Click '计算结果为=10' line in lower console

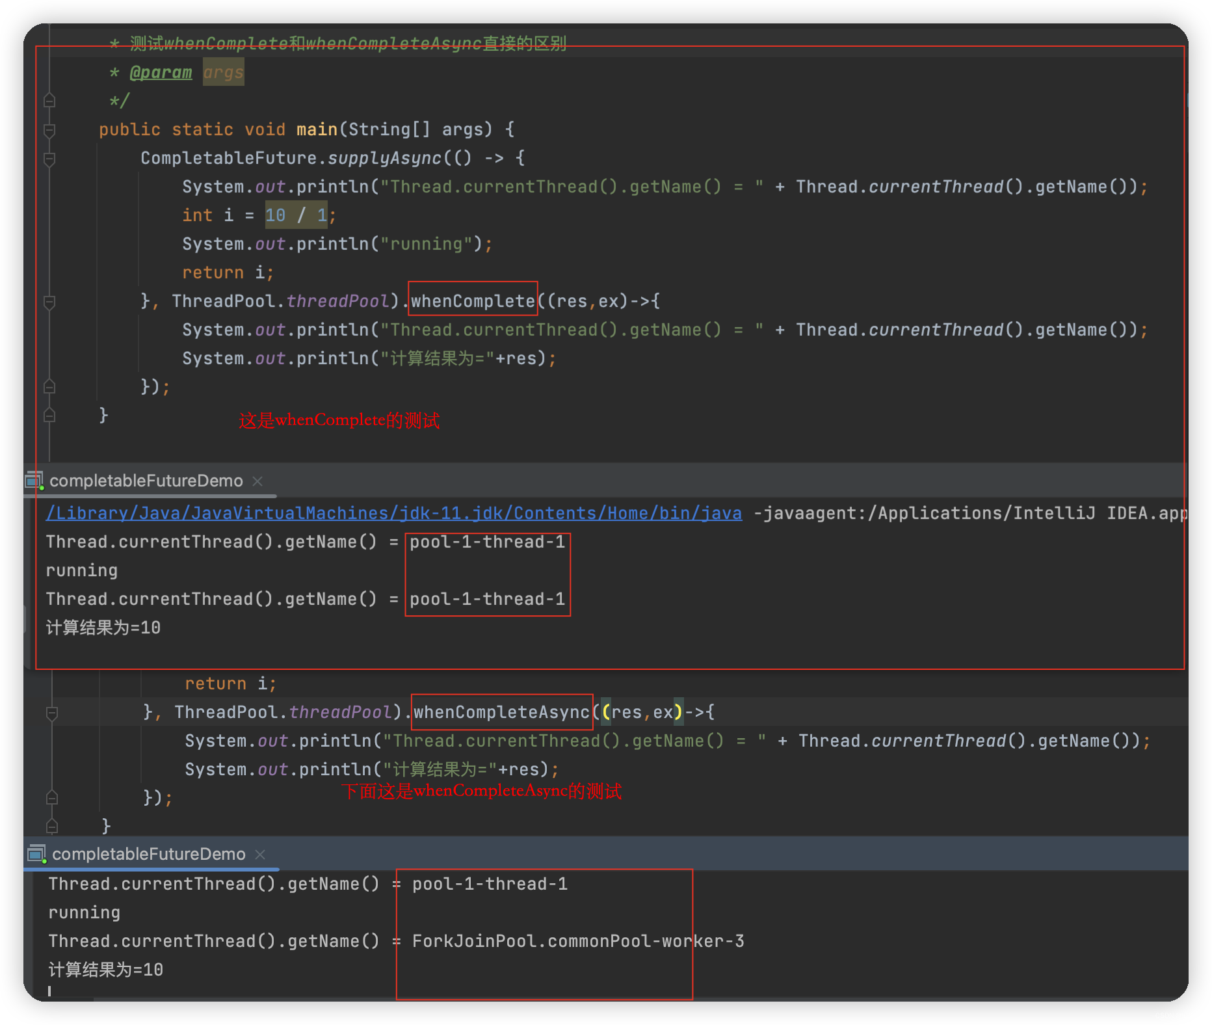click(106, 970)
